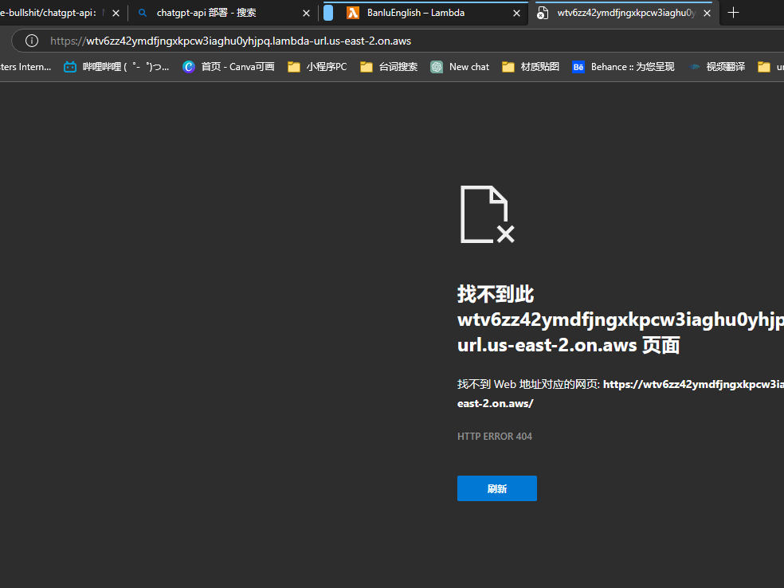Click the search favicon on the search tab

click(x=143, y=13)
